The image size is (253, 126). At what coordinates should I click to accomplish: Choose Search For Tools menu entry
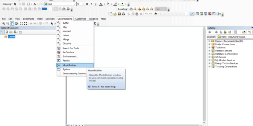pos(75,48)
